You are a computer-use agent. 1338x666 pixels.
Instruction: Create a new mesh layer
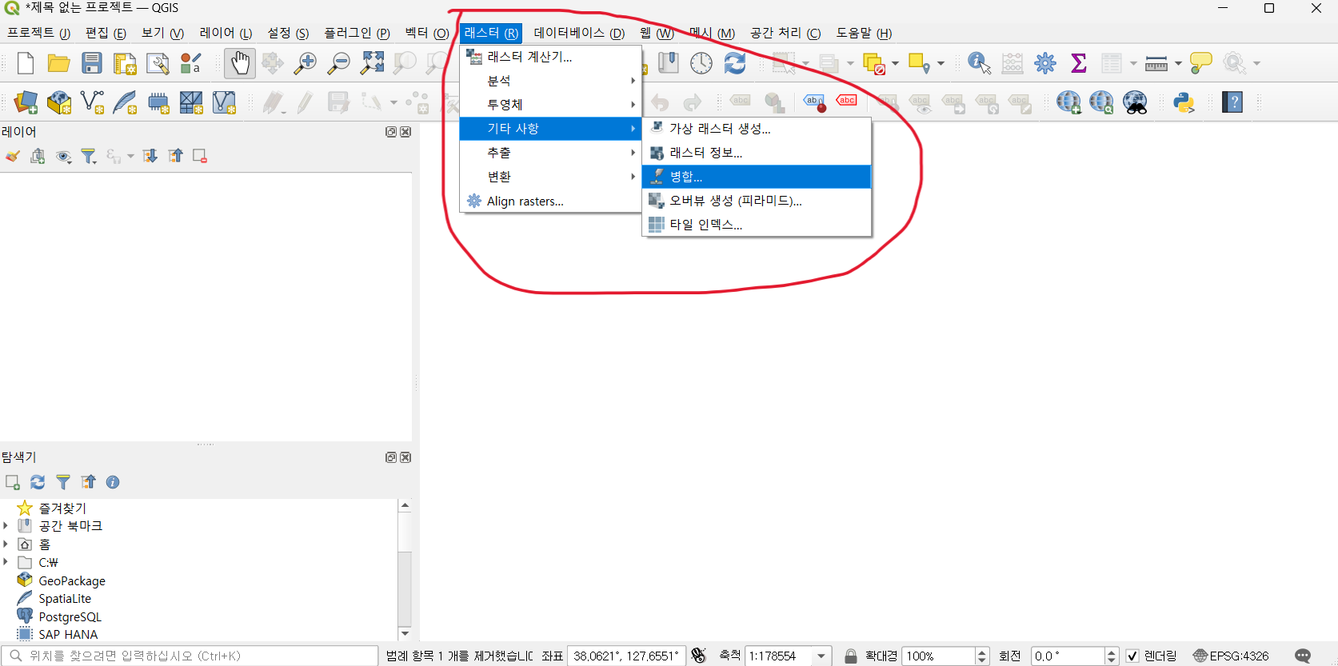(191, 102)
